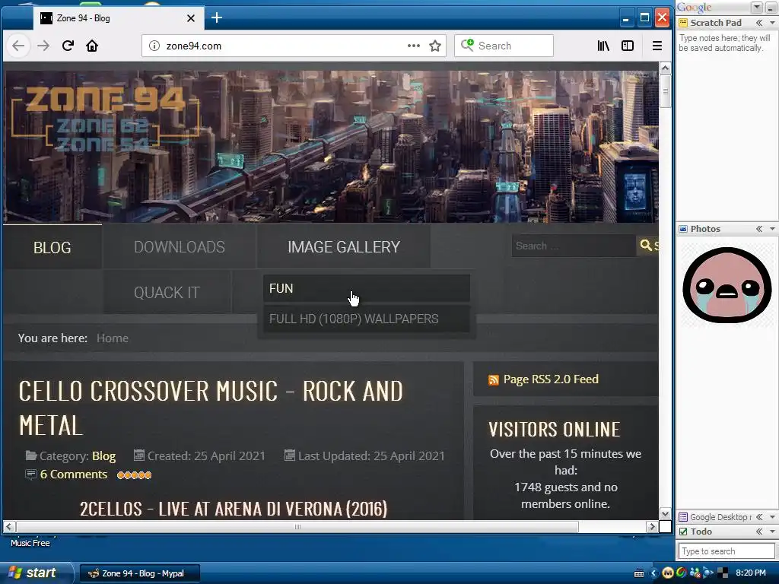
Task: Click the on-screen keyboard tray icon
Action: coord(639,573)
